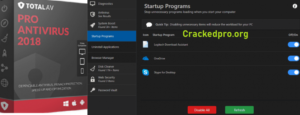Click the Logitech Download Assistant file icon

point(146,45)
